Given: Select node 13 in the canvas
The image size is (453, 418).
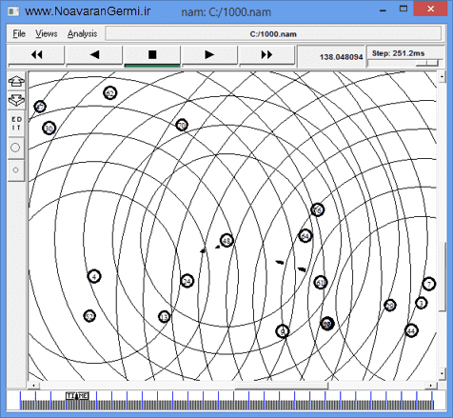Looking at the screenshot, I should pos(164,317).
